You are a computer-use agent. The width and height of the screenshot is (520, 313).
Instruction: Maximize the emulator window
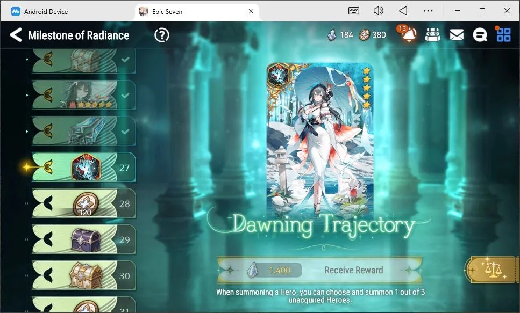point(482,11)
